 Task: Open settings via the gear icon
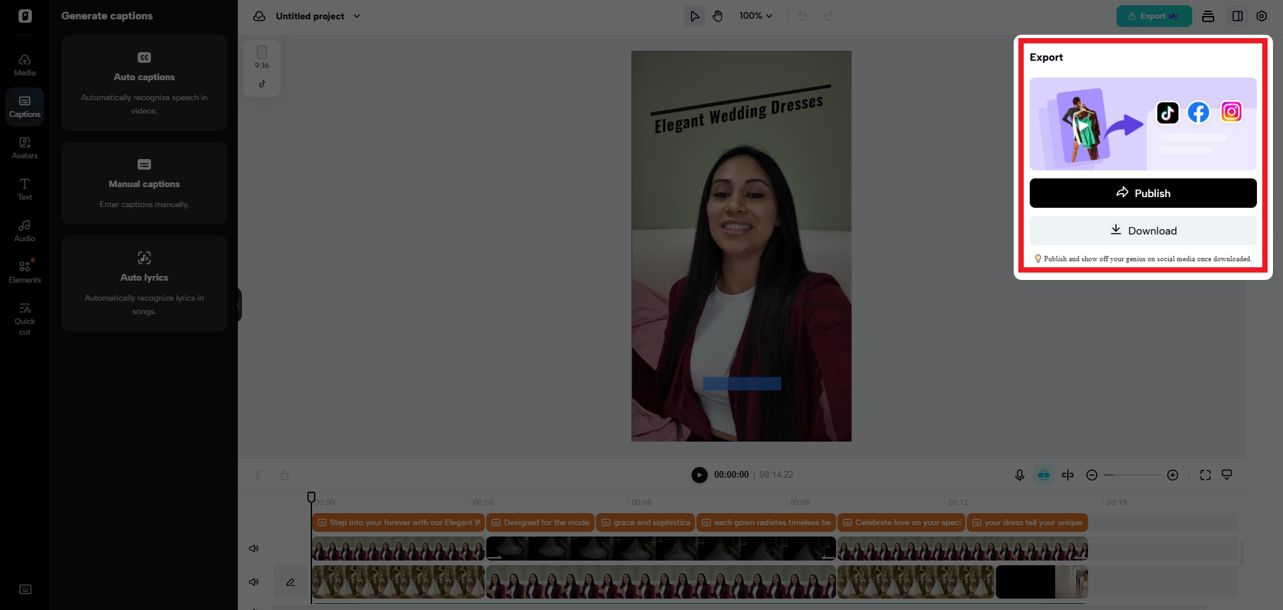[x=1262, y=16]
